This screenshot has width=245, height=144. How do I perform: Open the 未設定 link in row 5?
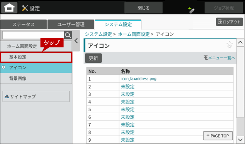128,109
